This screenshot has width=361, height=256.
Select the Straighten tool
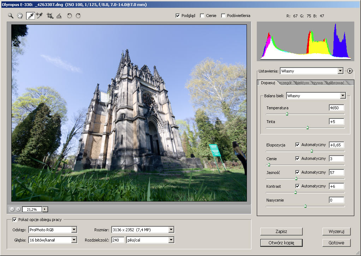[59, 16]
